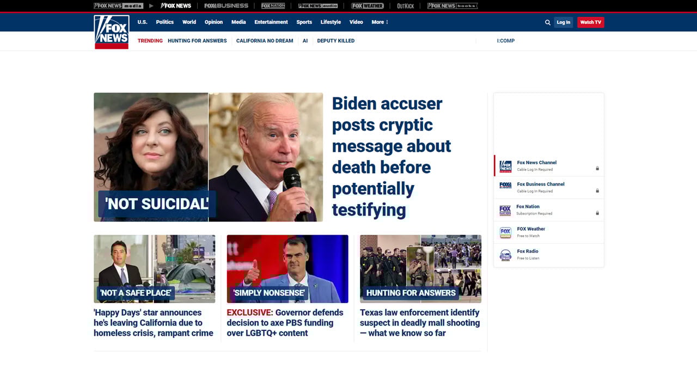Click the Fox Weather logo in the header
This screenshot has width=697, height=375.
tap(366, 5)
